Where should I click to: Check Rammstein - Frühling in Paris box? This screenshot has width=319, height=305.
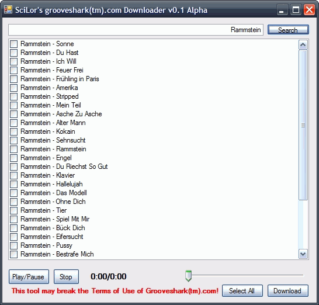[13, 79]
